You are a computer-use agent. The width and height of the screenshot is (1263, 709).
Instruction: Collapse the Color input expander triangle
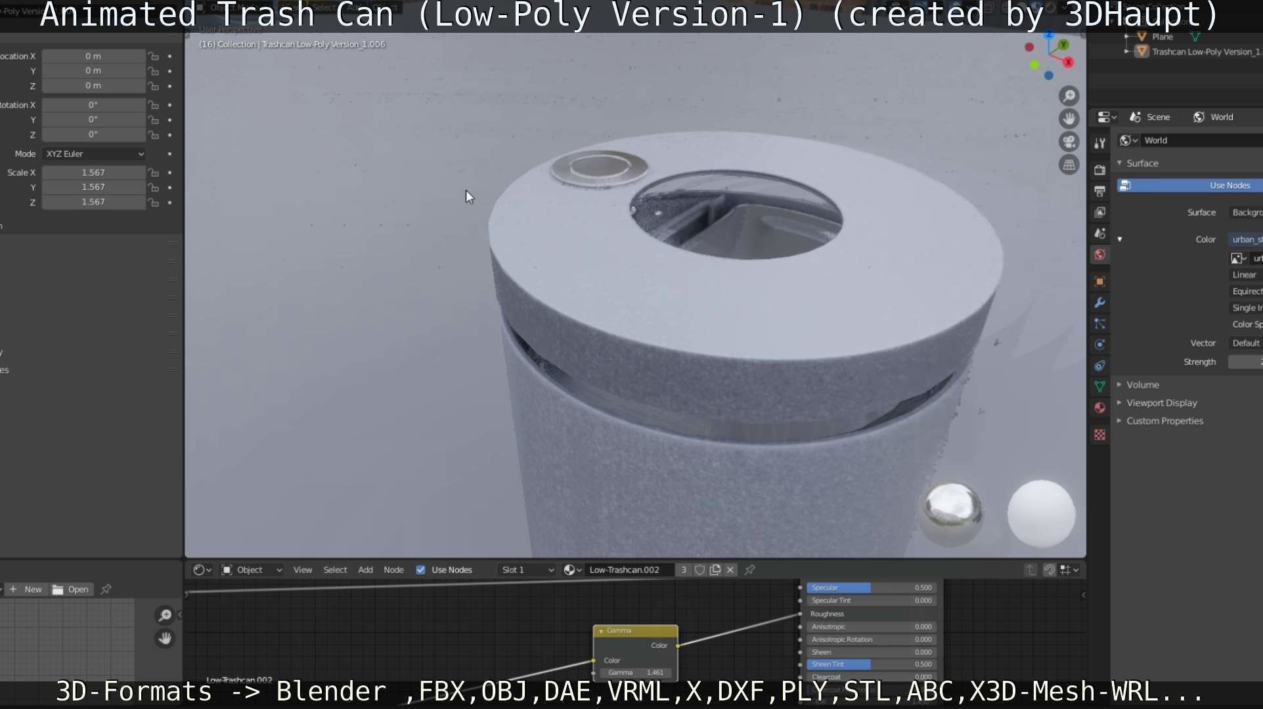click(x=1120, y=240)
